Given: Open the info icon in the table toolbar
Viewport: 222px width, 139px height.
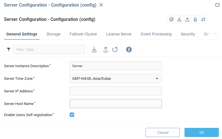Looking at the screenshot, I should pyautogui.click(x=129, y=49).
